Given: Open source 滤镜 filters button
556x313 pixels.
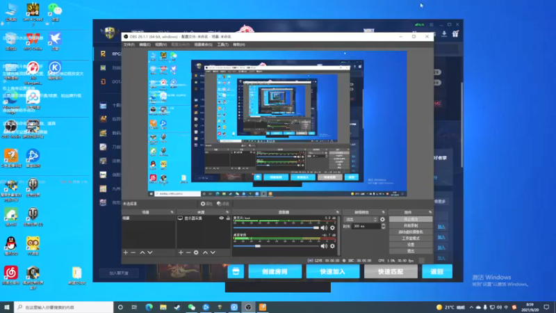Looking at the screenshot, I should pos(223,204).
